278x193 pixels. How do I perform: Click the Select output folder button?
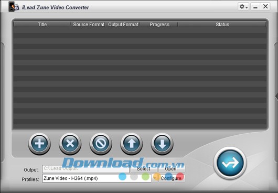(144, 169)
